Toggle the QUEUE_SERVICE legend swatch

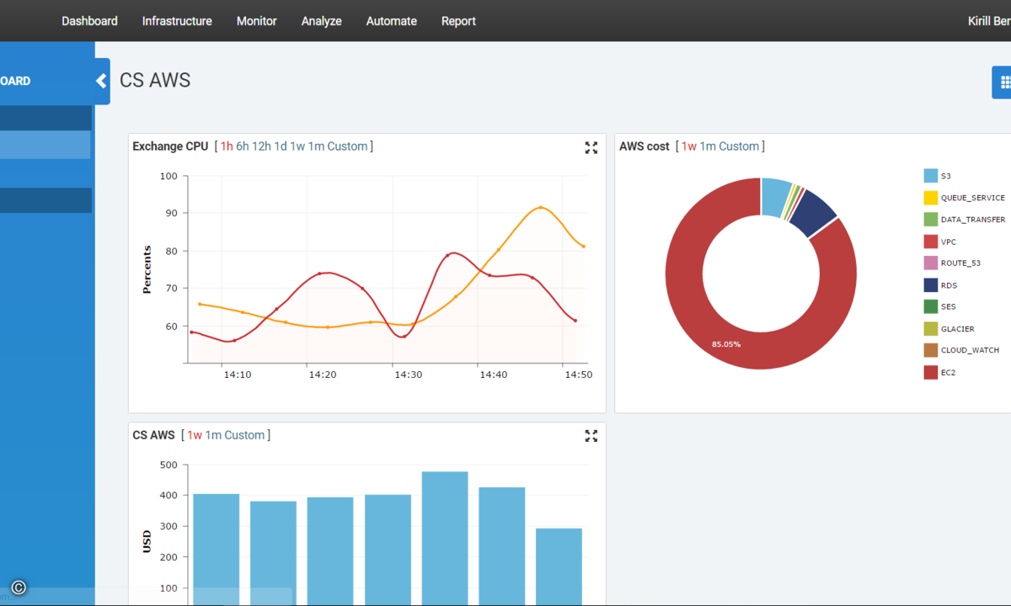(931, 198)
